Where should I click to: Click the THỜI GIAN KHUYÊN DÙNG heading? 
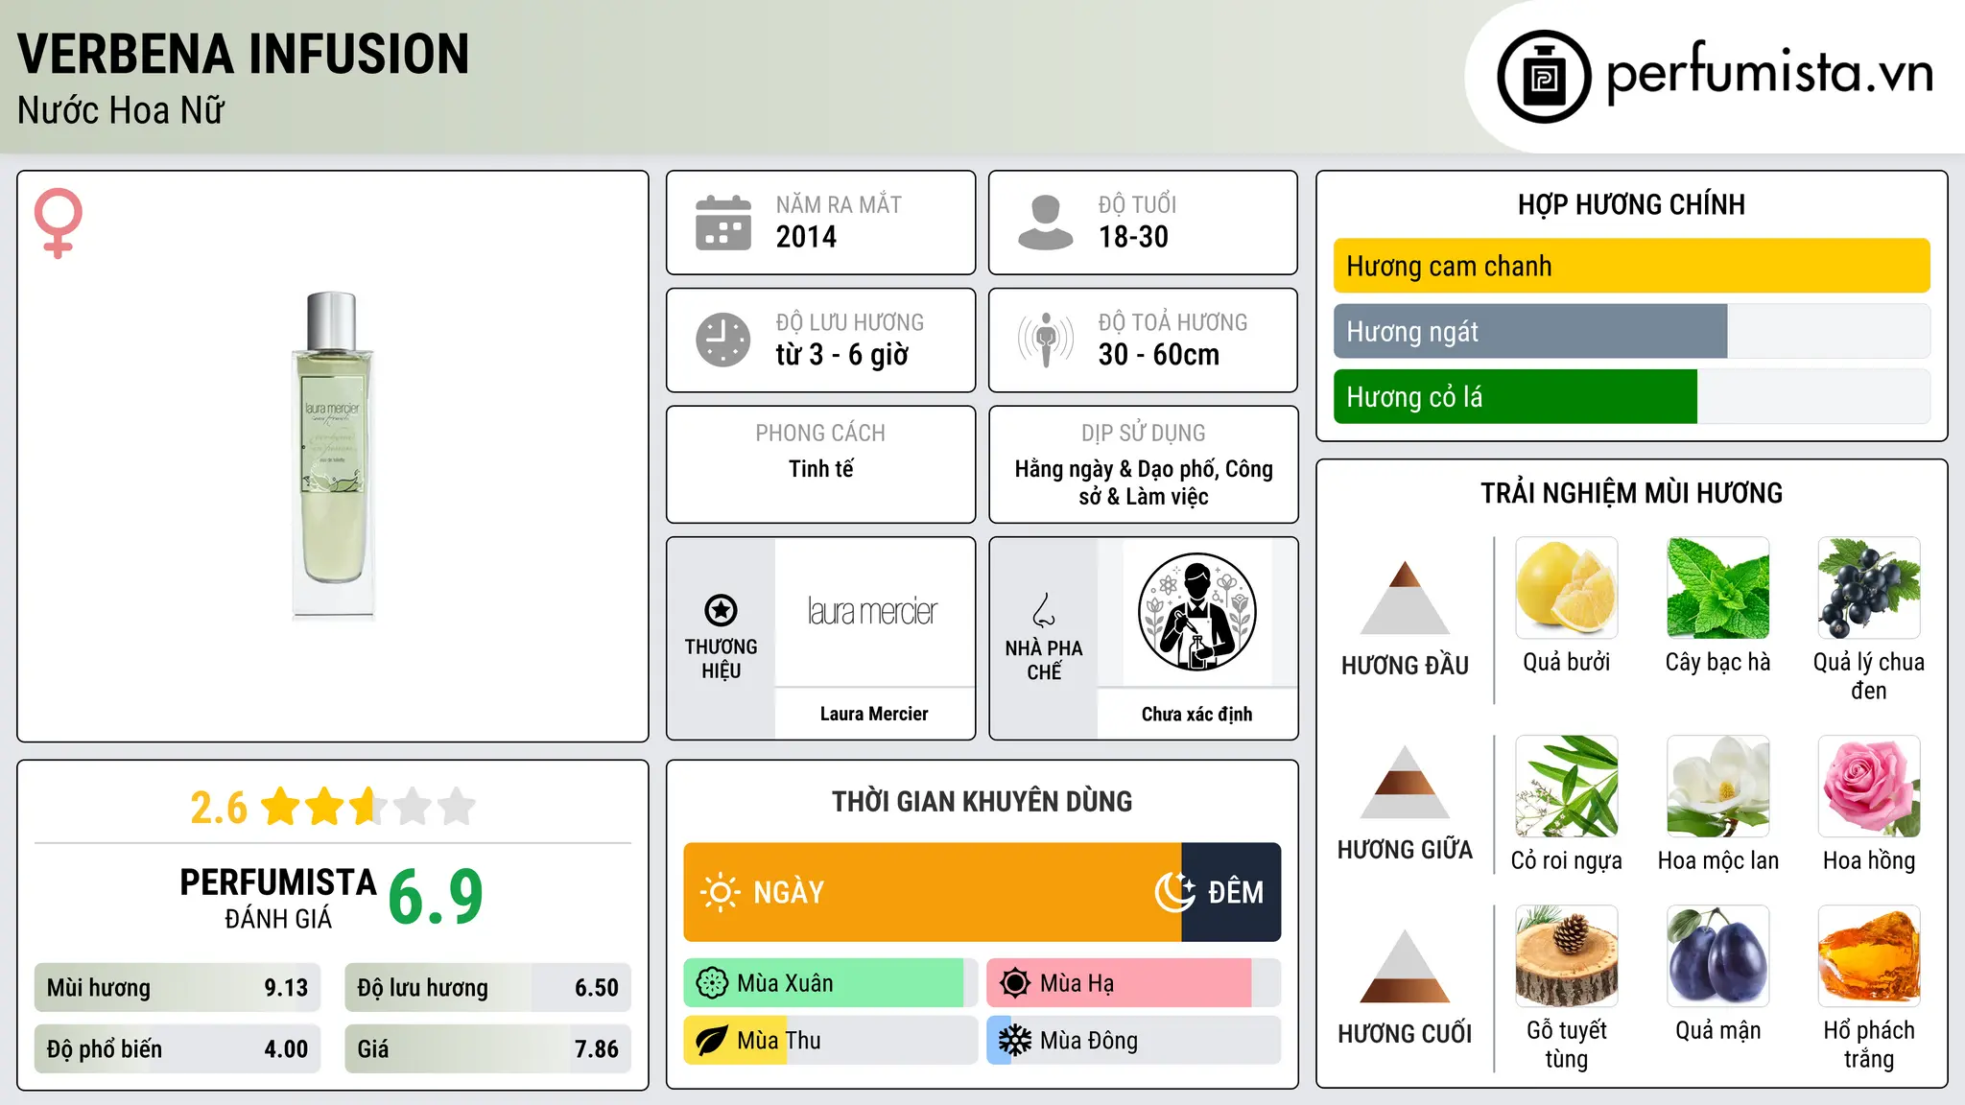click(982, 802)
